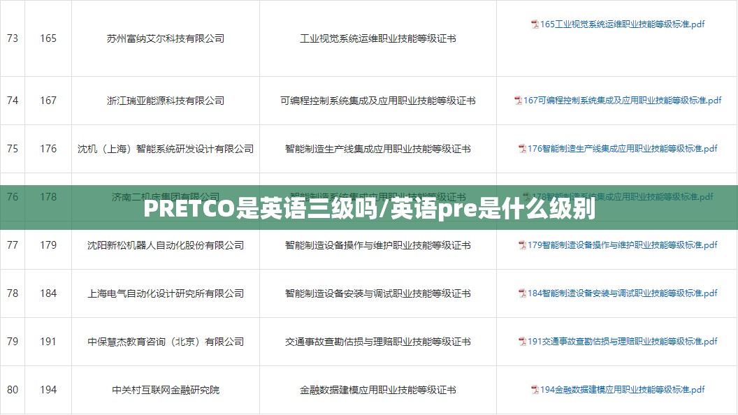Screen dimensions: 738x415
Task: Click certificate name 智能制造设备操作与维护职业技能等级证书
Action: pos(378,246)
